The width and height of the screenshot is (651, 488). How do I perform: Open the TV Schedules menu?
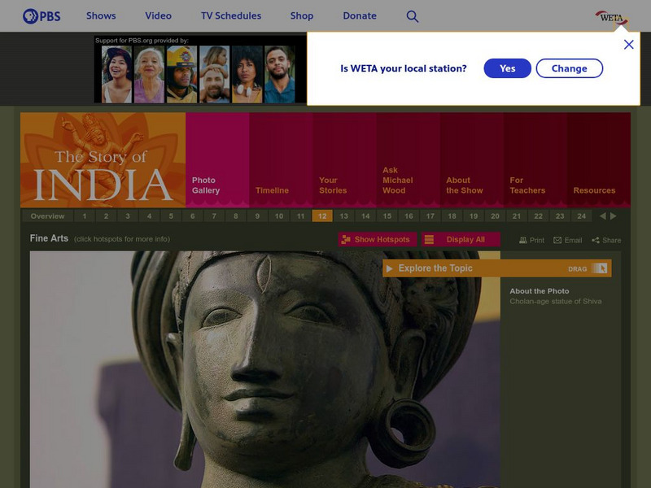click(231, 15)
